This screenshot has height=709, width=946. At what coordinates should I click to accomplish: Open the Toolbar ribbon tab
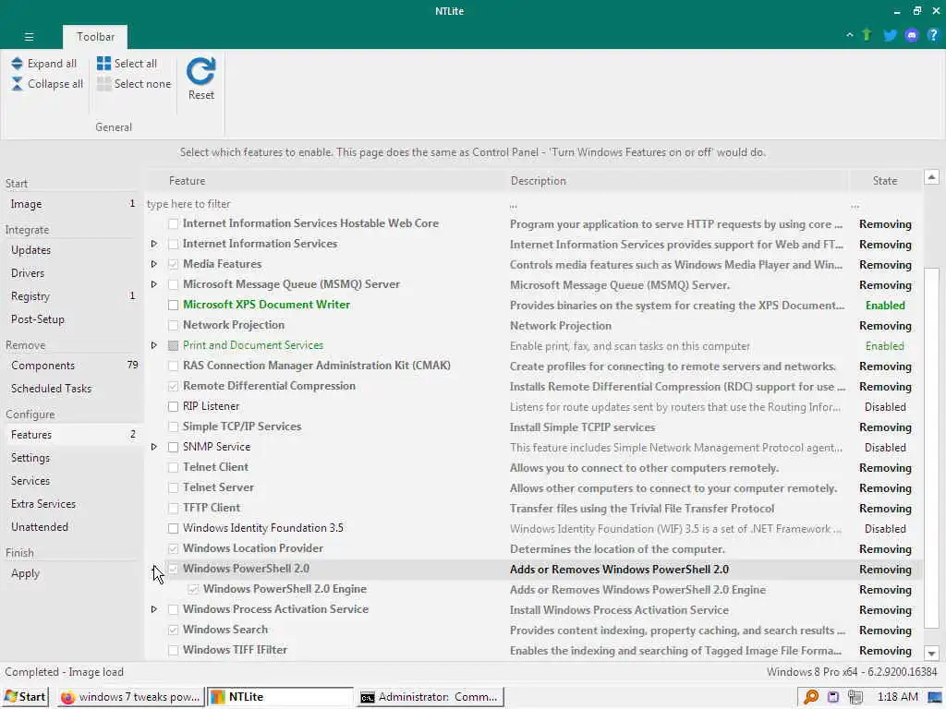tap(95, 37)
